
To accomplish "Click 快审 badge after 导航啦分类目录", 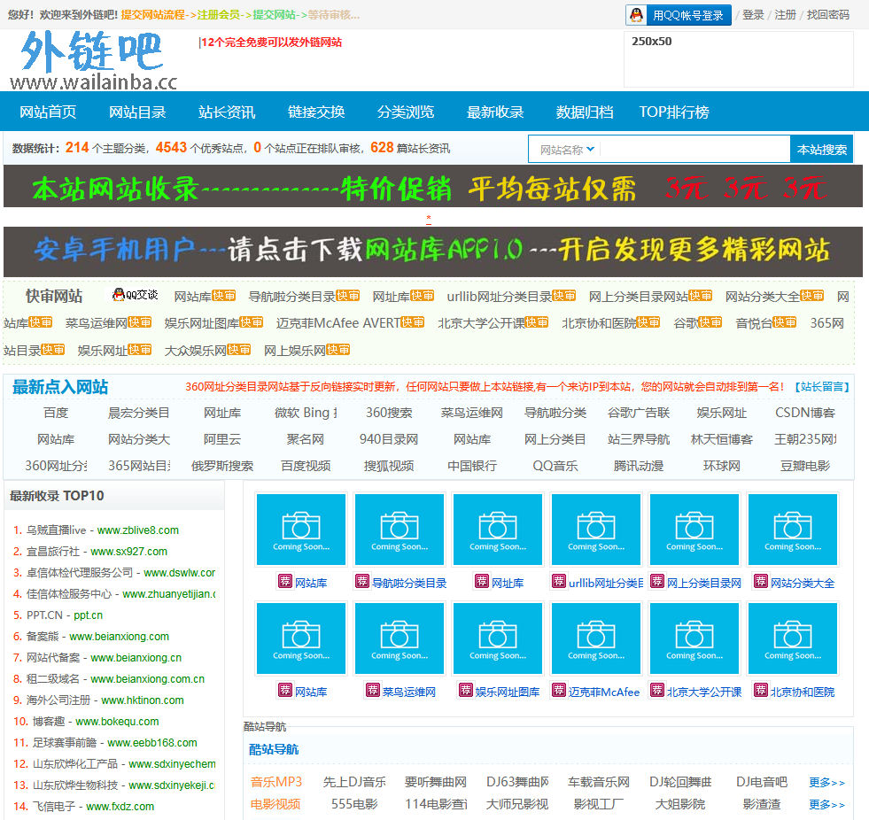I will tap(347, 296).
